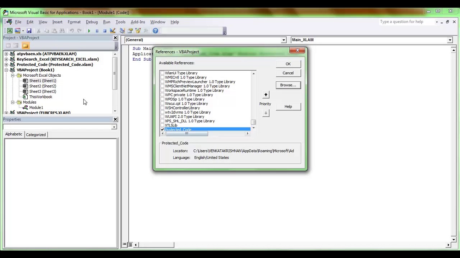
Task: Select the Module1 tree item
Action: pos(36,107)
